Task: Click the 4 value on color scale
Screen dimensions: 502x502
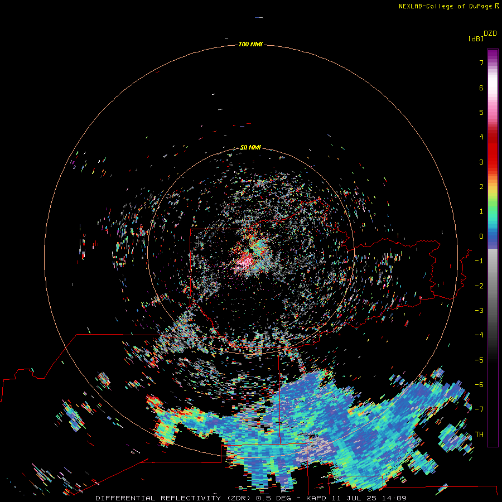Action: 481,137
